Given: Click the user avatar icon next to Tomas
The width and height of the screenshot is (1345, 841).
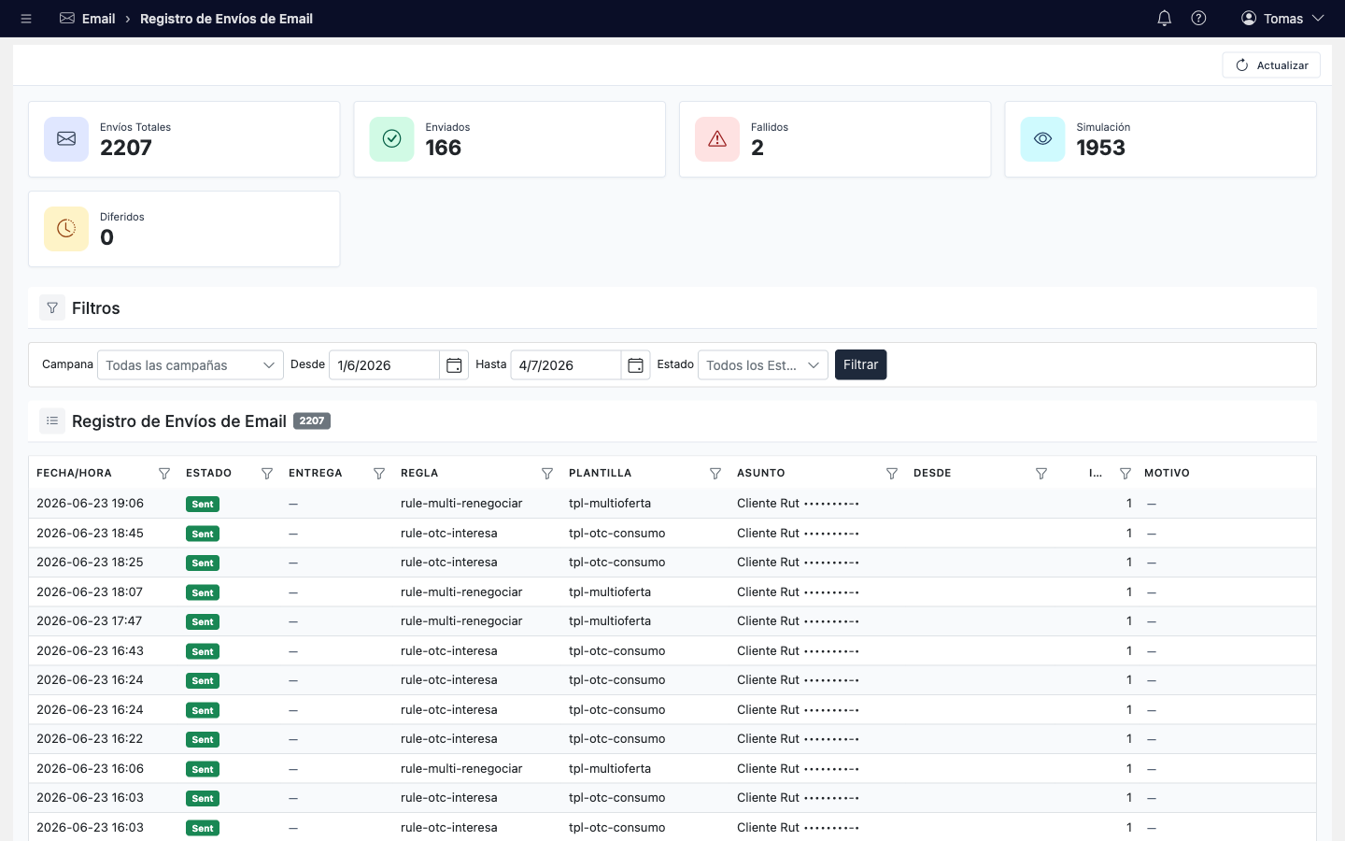Looking at the screenshot, I should tap(1248, 19).
